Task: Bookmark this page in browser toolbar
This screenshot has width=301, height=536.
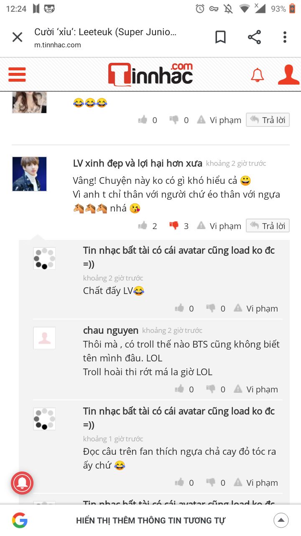Action: pos(220,37)
